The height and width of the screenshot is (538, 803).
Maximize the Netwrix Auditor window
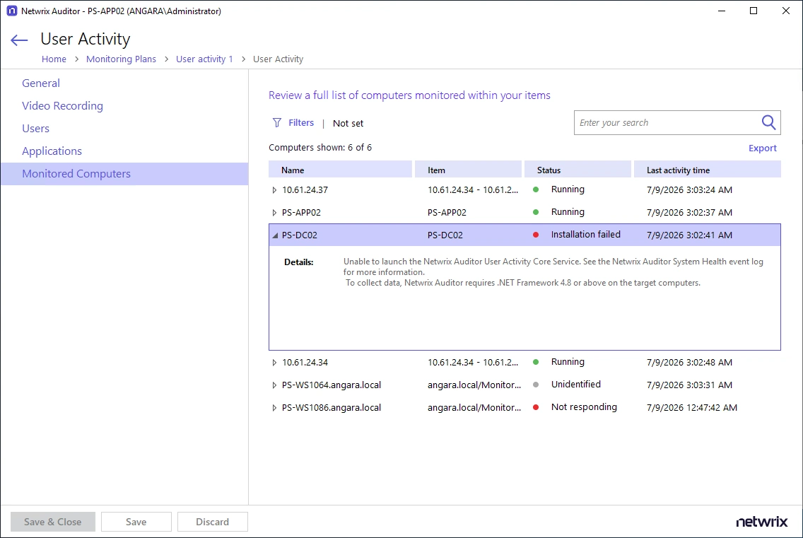coord(754,11)
